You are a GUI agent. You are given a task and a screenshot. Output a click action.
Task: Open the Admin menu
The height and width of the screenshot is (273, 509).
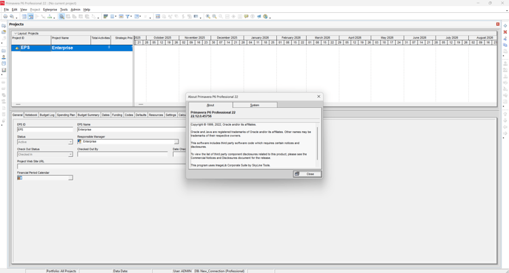coord(75,10)
